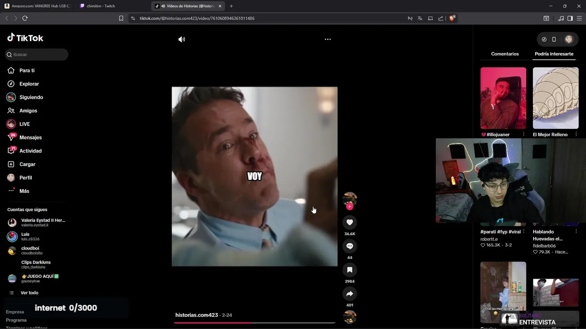Open followed account cloudboi

pos(37,250)
